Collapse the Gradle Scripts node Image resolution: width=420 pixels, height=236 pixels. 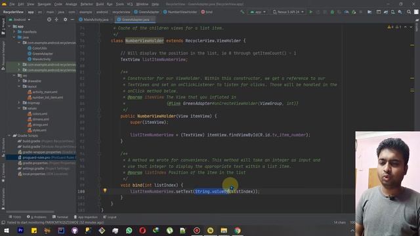tap(9, 136)
